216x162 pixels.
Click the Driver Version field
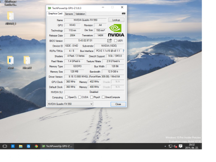(94, 76)
